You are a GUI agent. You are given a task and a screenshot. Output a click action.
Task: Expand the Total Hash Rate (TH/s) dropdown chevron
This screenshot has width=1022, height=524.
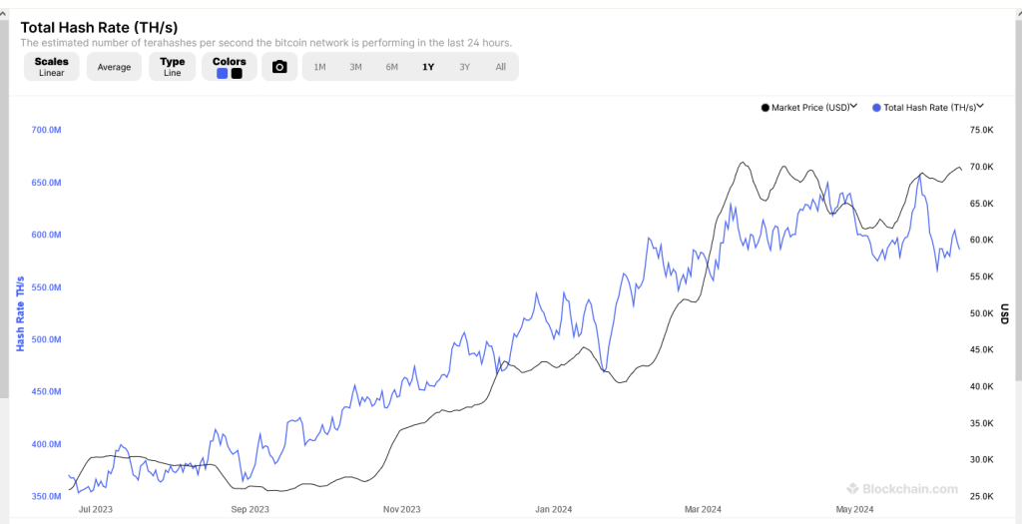pyautogui.click(x=981, y=106)
